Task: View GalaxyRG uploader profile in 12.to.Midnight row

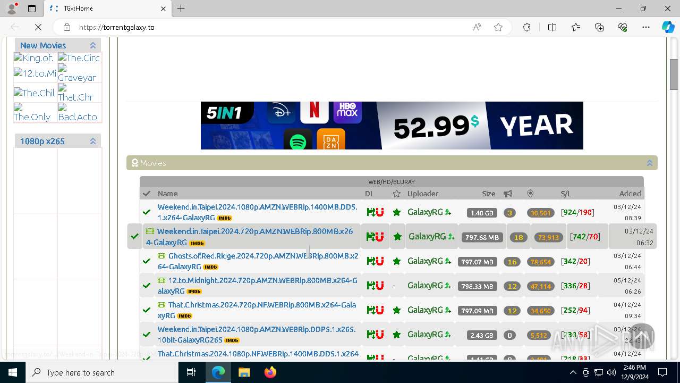Action: click(425, 286)
